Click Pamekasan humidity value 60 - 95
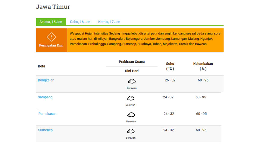The height and width of the screenshot is (144, 256). [x=201, y=114]
